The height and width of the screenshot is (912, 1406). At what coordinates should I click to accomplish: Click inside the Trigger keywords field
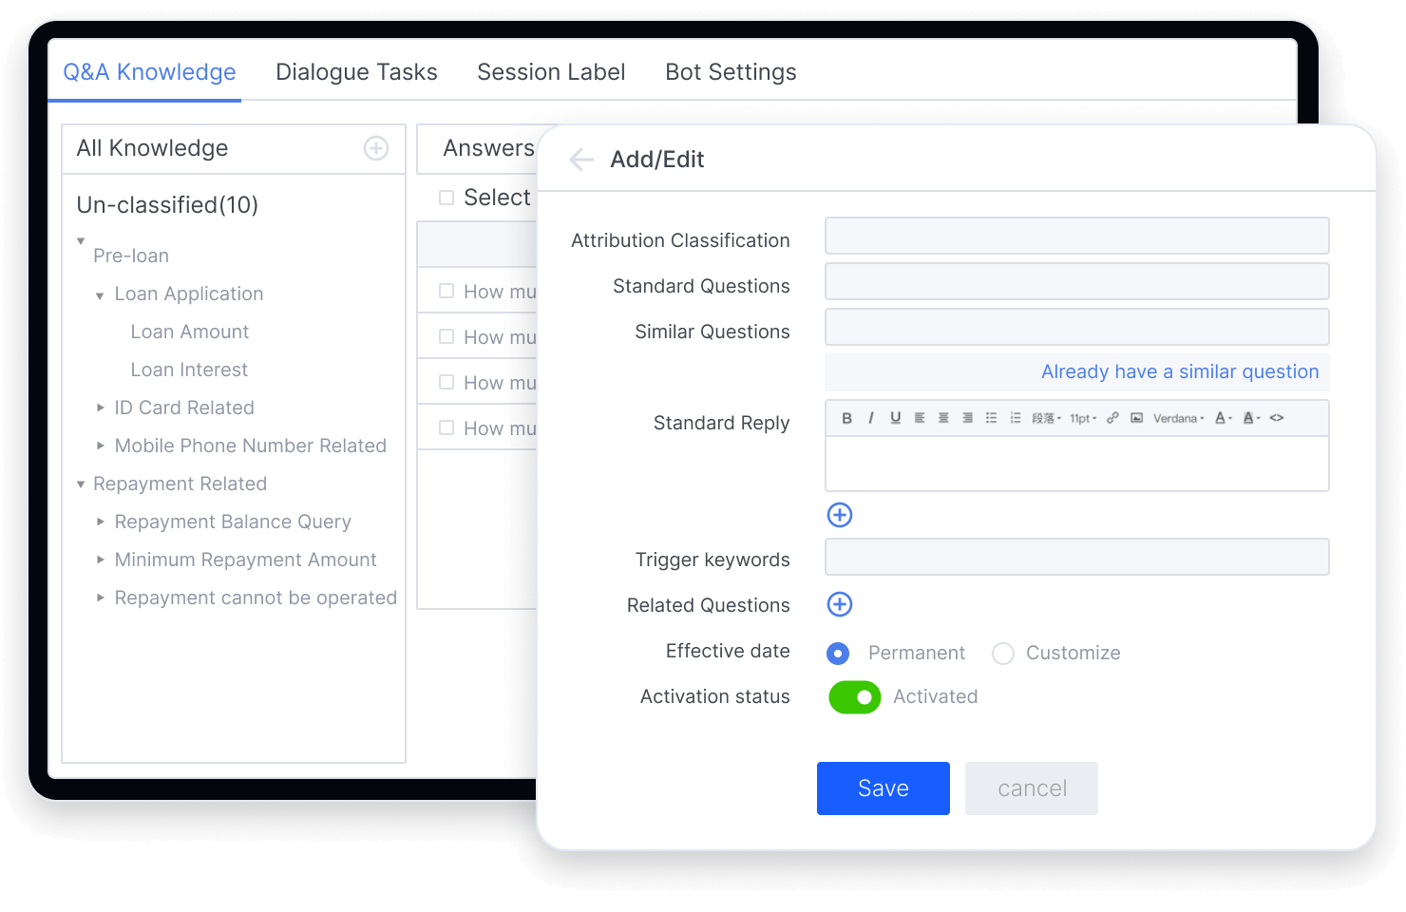click(x=1076, y=557)
